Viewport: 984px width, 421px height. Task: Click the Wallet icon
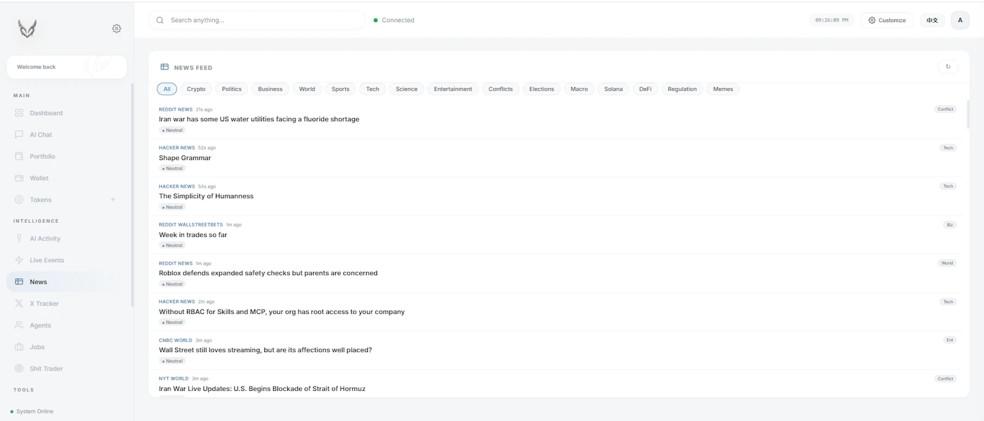point(19,178)
